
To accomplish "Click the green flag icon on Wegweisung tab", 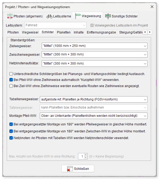I will click(78, 16).
